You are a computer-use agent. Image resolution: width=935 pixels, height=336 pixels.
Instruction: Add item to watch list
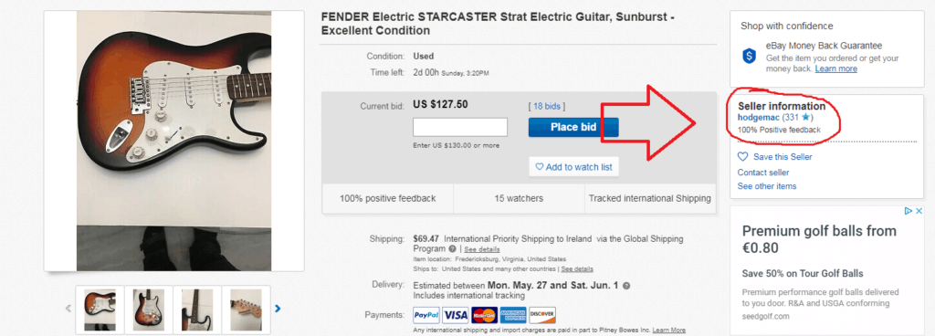click(573, 167)
